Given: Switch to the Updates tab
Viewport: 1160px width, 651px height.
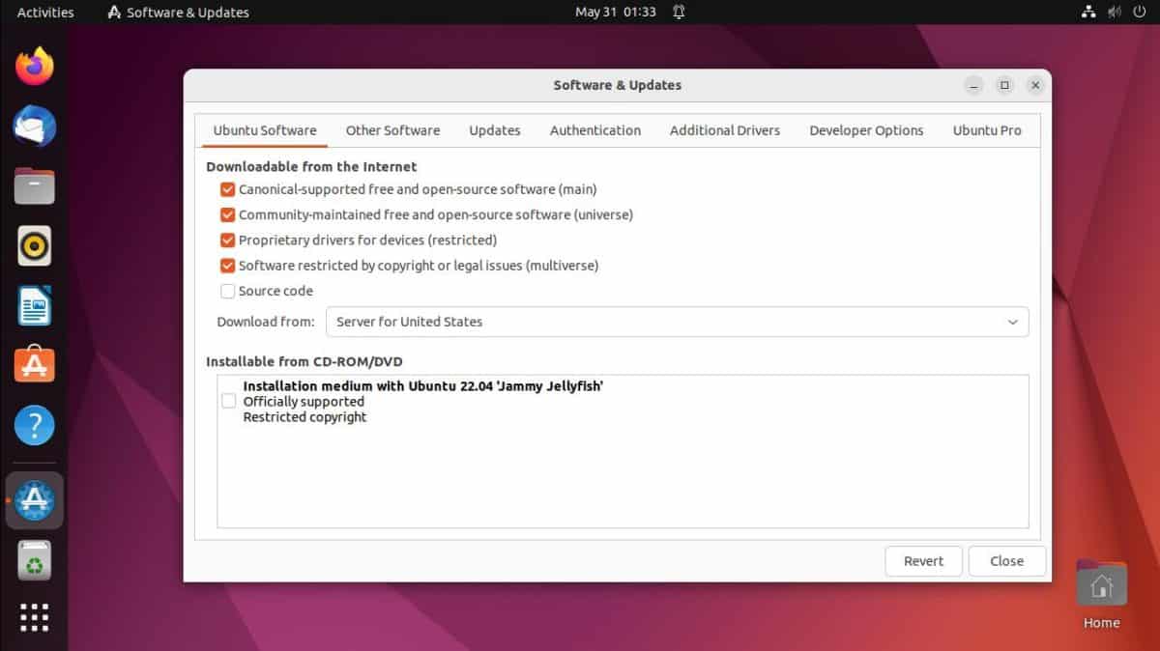Looking at the screenshot, I should click(x=494, y=129).
